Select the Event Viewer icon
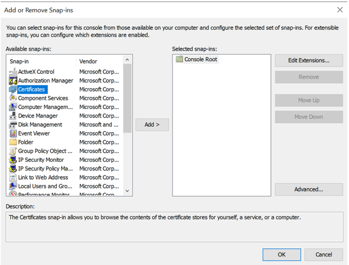The image size is (349, 265). pyautogui.click(x=13, y=133)
